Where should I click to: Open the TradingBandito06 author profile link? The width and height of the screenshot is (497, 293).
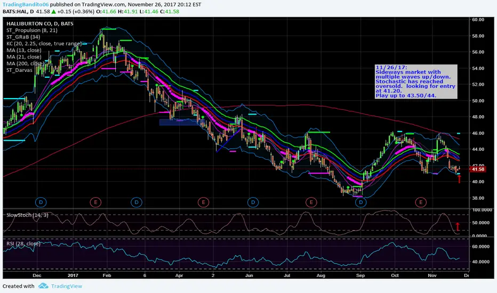[26, 4]
